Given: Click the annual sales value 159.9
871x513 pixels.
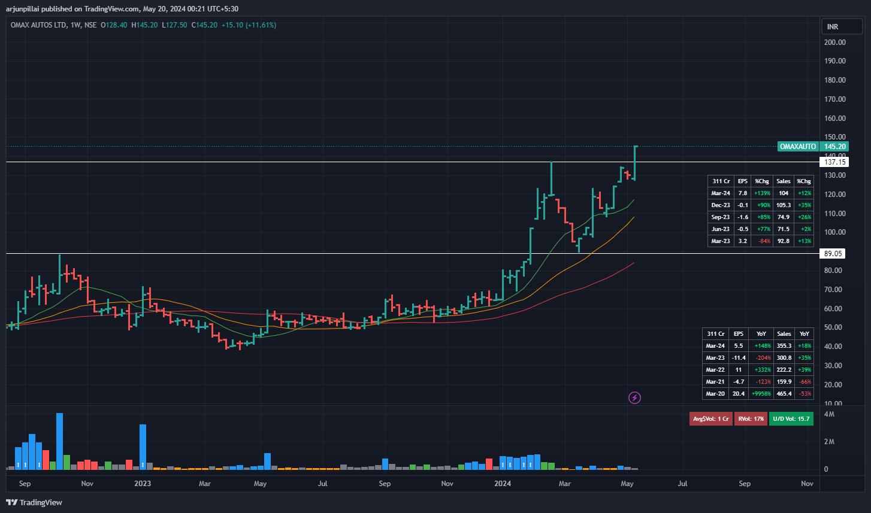Looking at the screenshot, I should (784, 382).
